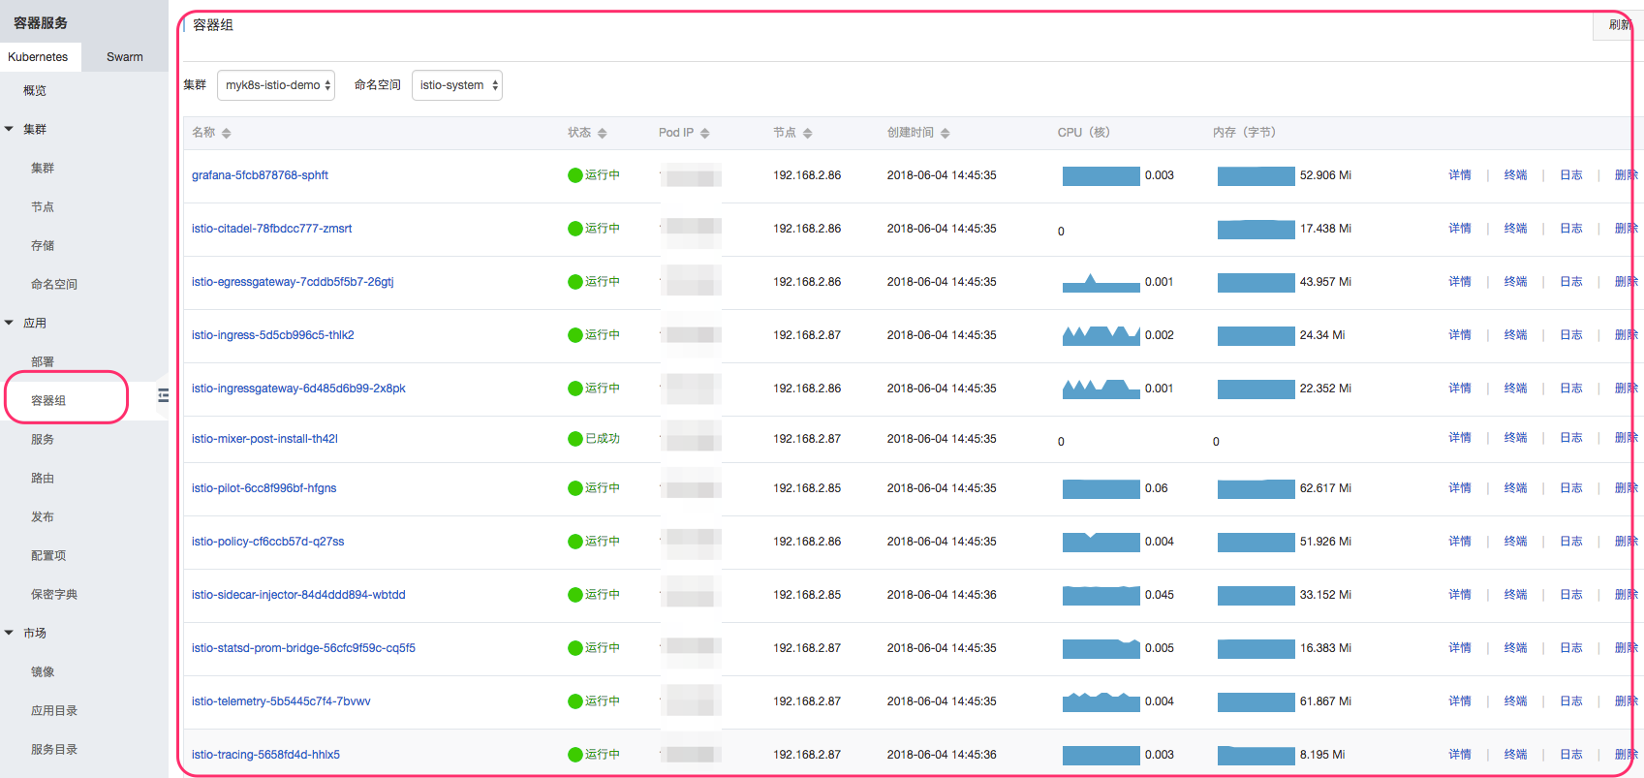Open 终端 for the istio-citadel pod

click(x=1515, y=229)
